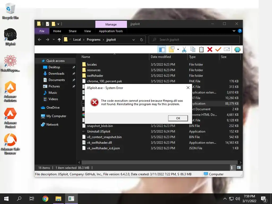Click the Rename icon in toolbar

[227, 50]
